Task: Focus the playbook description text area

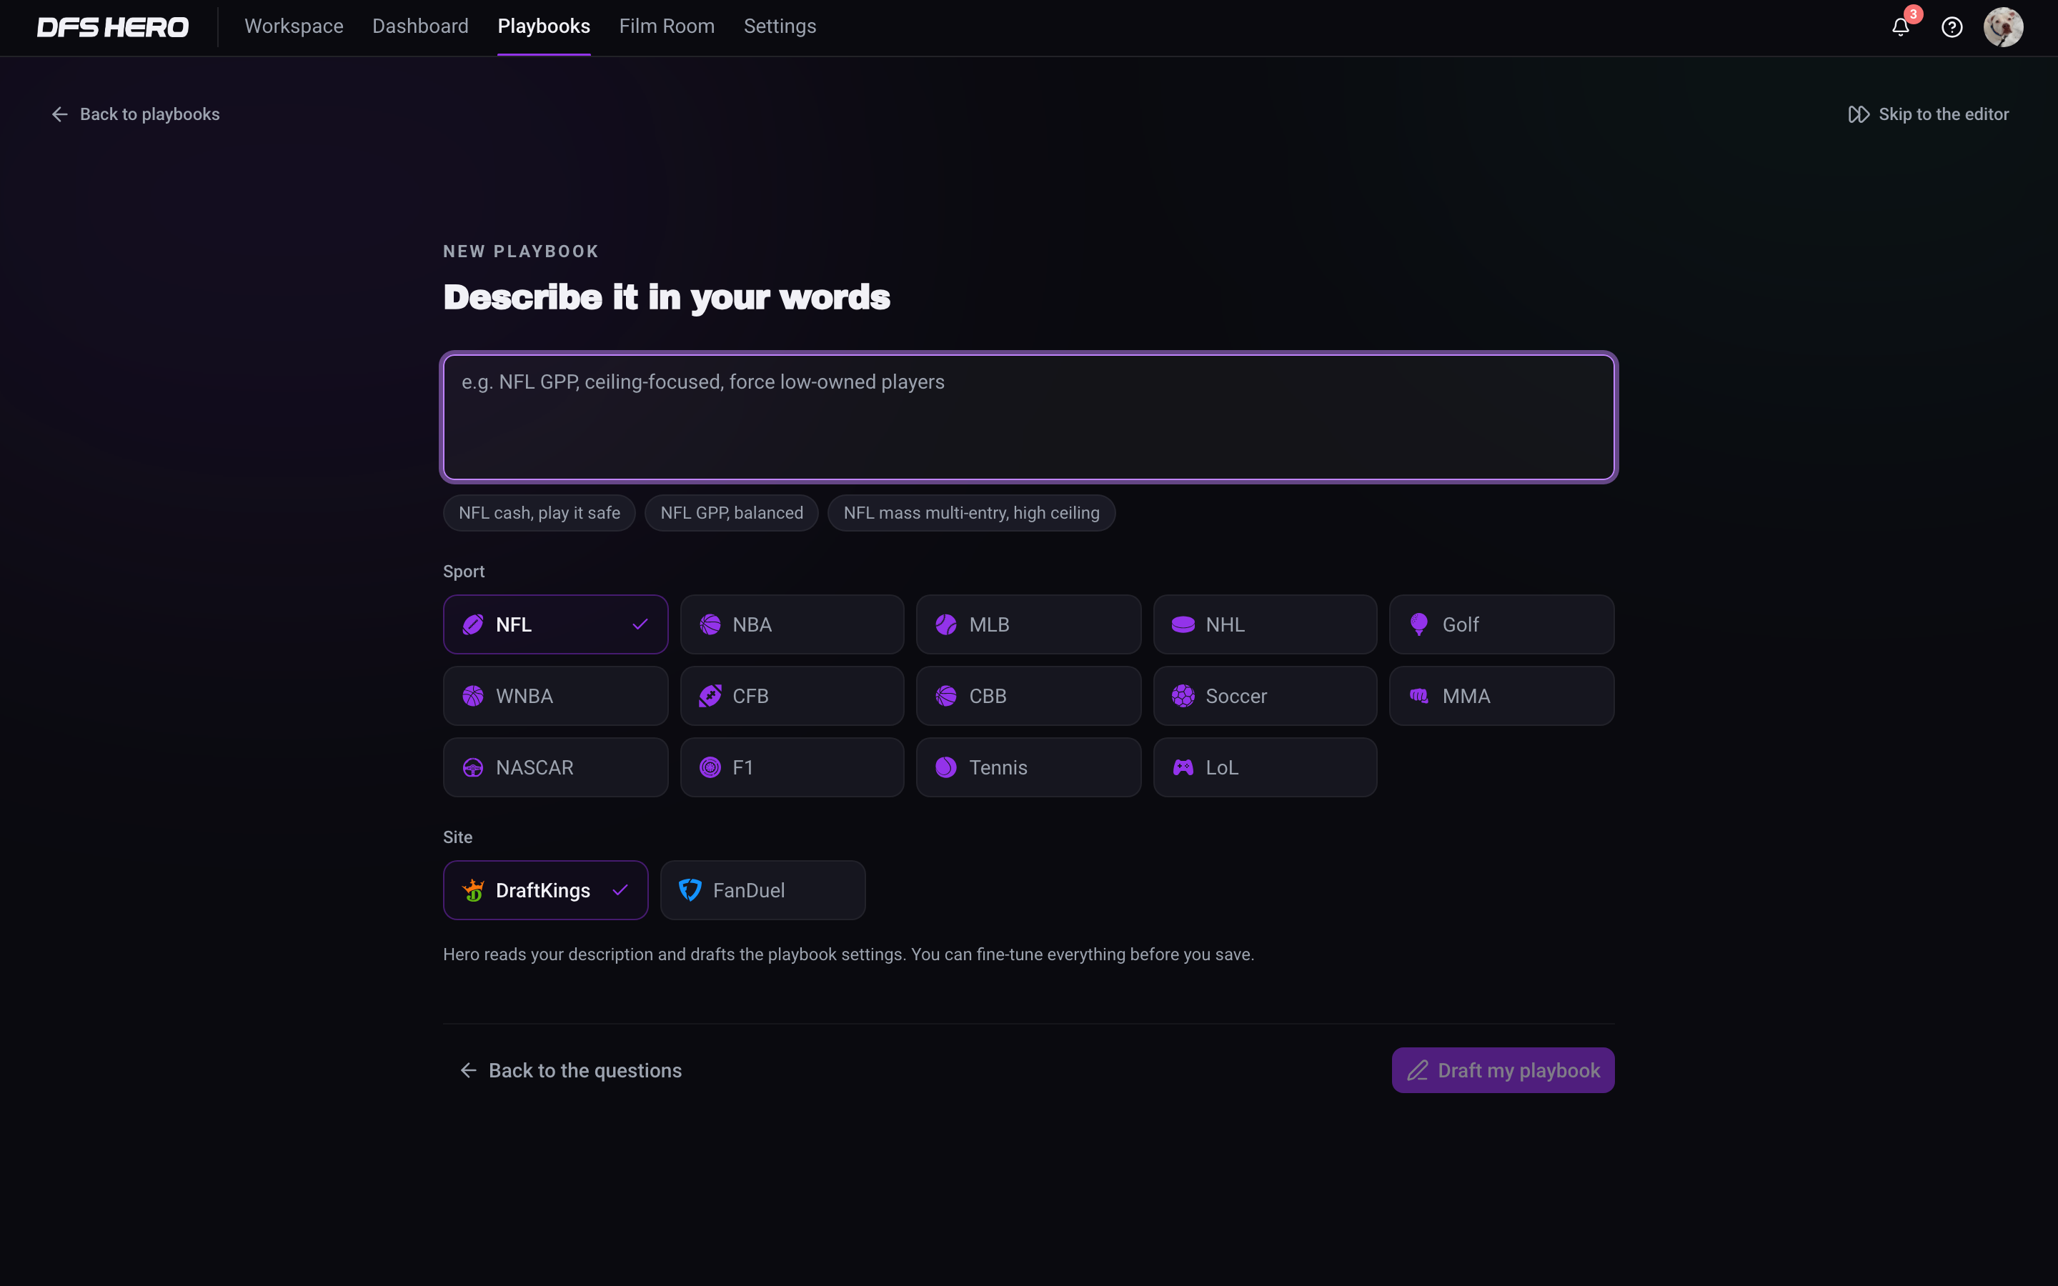Action: 1029,417
